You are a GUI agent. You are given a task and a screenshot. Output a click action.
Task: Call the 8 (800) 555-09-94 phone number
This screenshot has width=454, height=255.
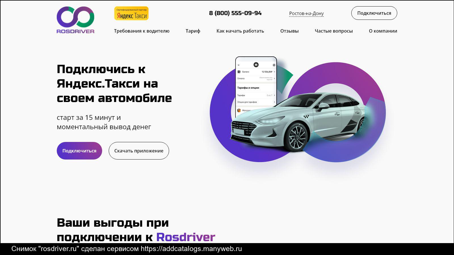pos(235,13)
